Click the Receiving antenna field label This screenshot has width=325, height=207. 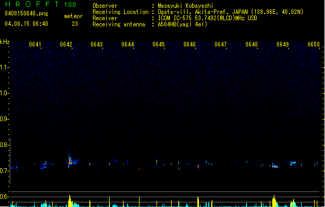click(119, 24)
